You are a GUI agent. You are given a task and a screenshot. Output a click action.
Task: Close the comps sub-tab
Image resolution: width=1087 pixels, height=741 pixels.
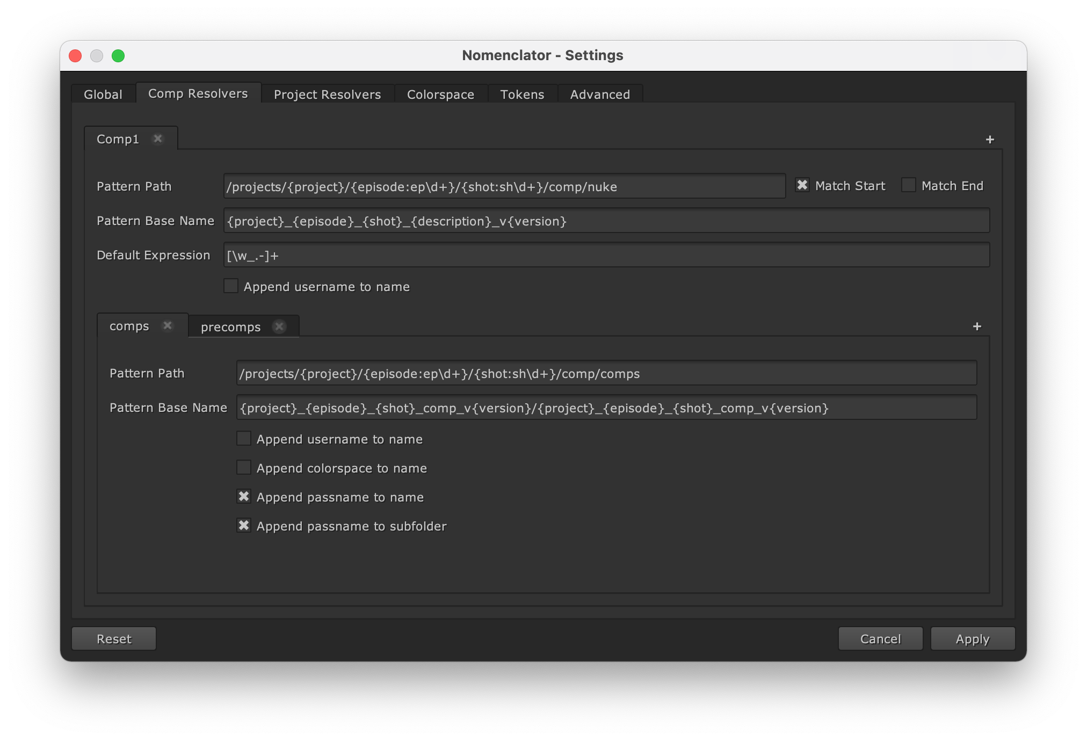click(168, 325)
